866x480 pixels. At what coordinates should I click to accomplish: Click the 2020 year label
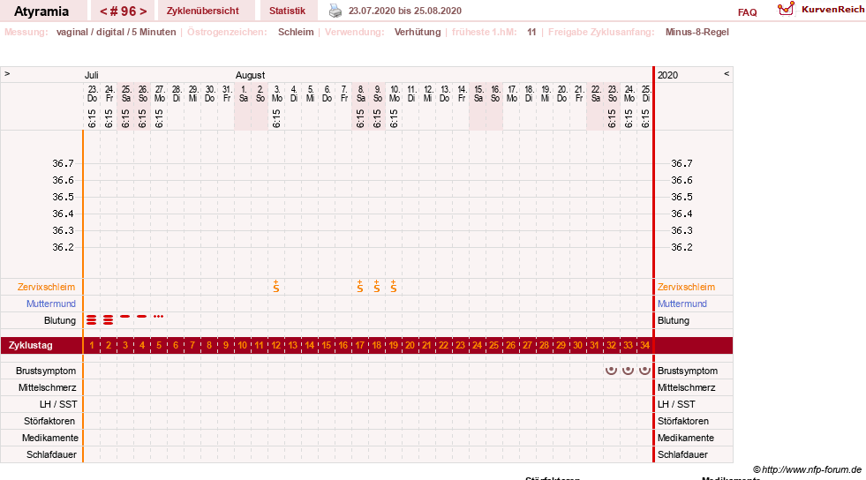click(667, 75)
